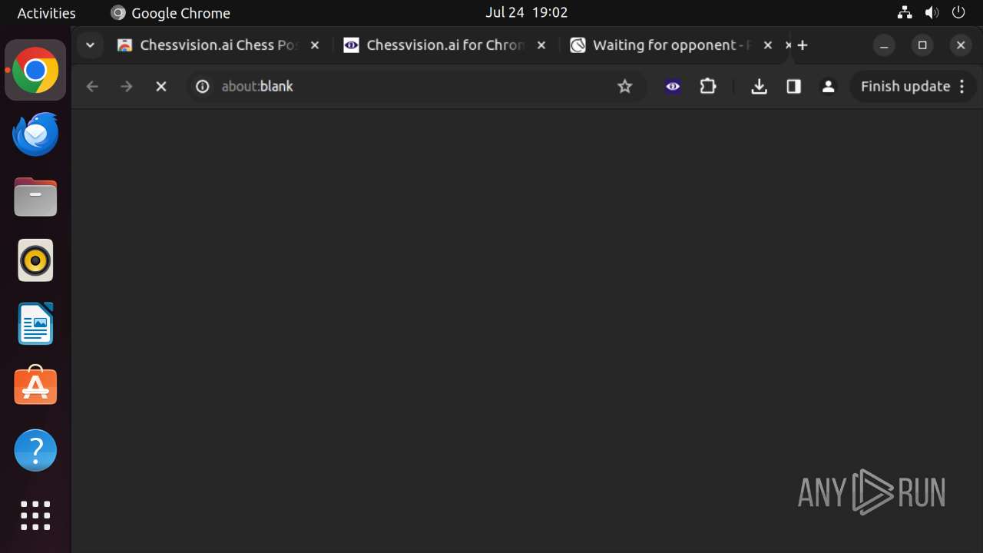983x553 pixels.
Task: Bookmark this tab with the star icon
Action: pyautogui.click(x=625, y=87)
